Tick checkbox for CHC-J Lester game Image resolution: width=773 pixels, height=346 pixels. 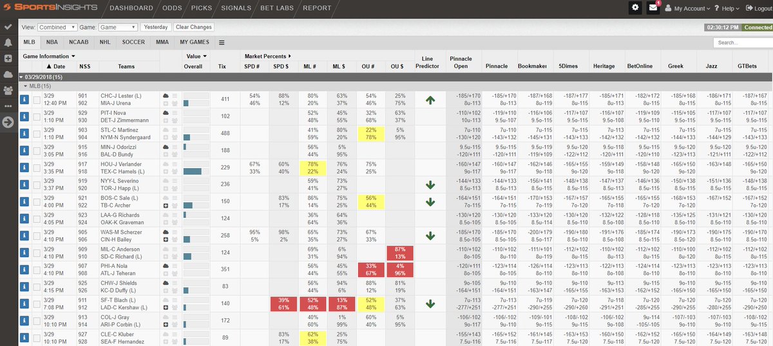(x=37, y=99)
